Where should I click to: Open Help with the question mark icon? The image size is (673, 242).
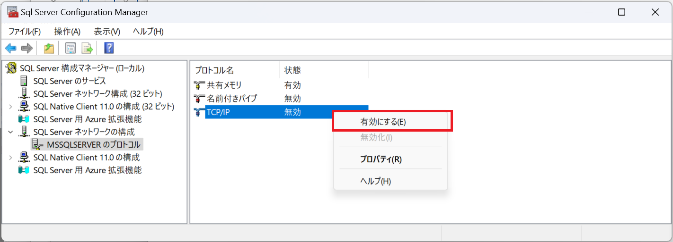[x=109, y=48]
